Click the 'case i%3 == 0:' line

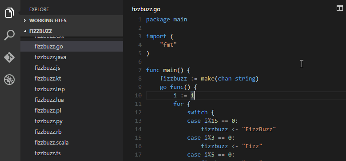click(211, 138)
